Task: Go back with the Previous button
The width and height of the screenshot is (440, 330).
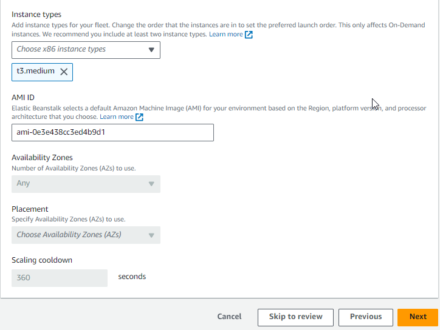Action: (x=366, y=317)
